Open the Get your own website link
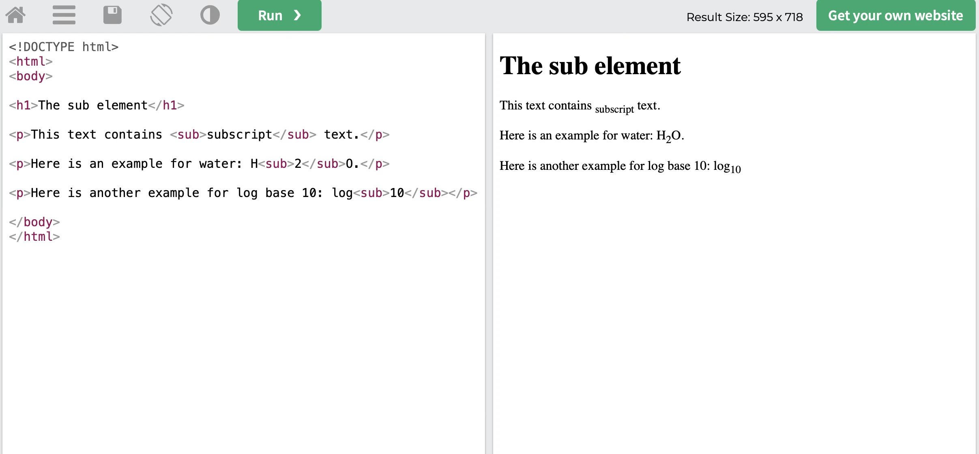This screenshot has height=454, width=979. click(x=895, y=15)
